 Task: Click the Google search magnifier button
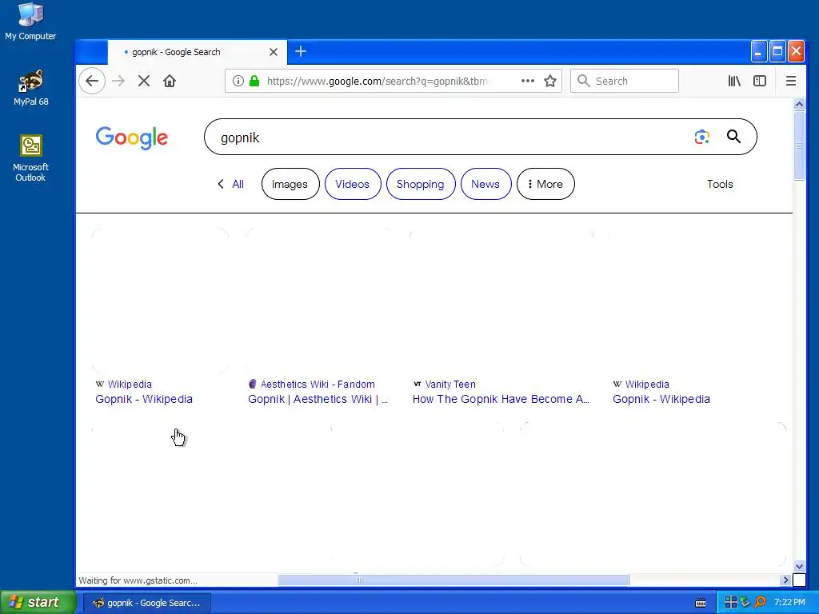pos(734,137)
